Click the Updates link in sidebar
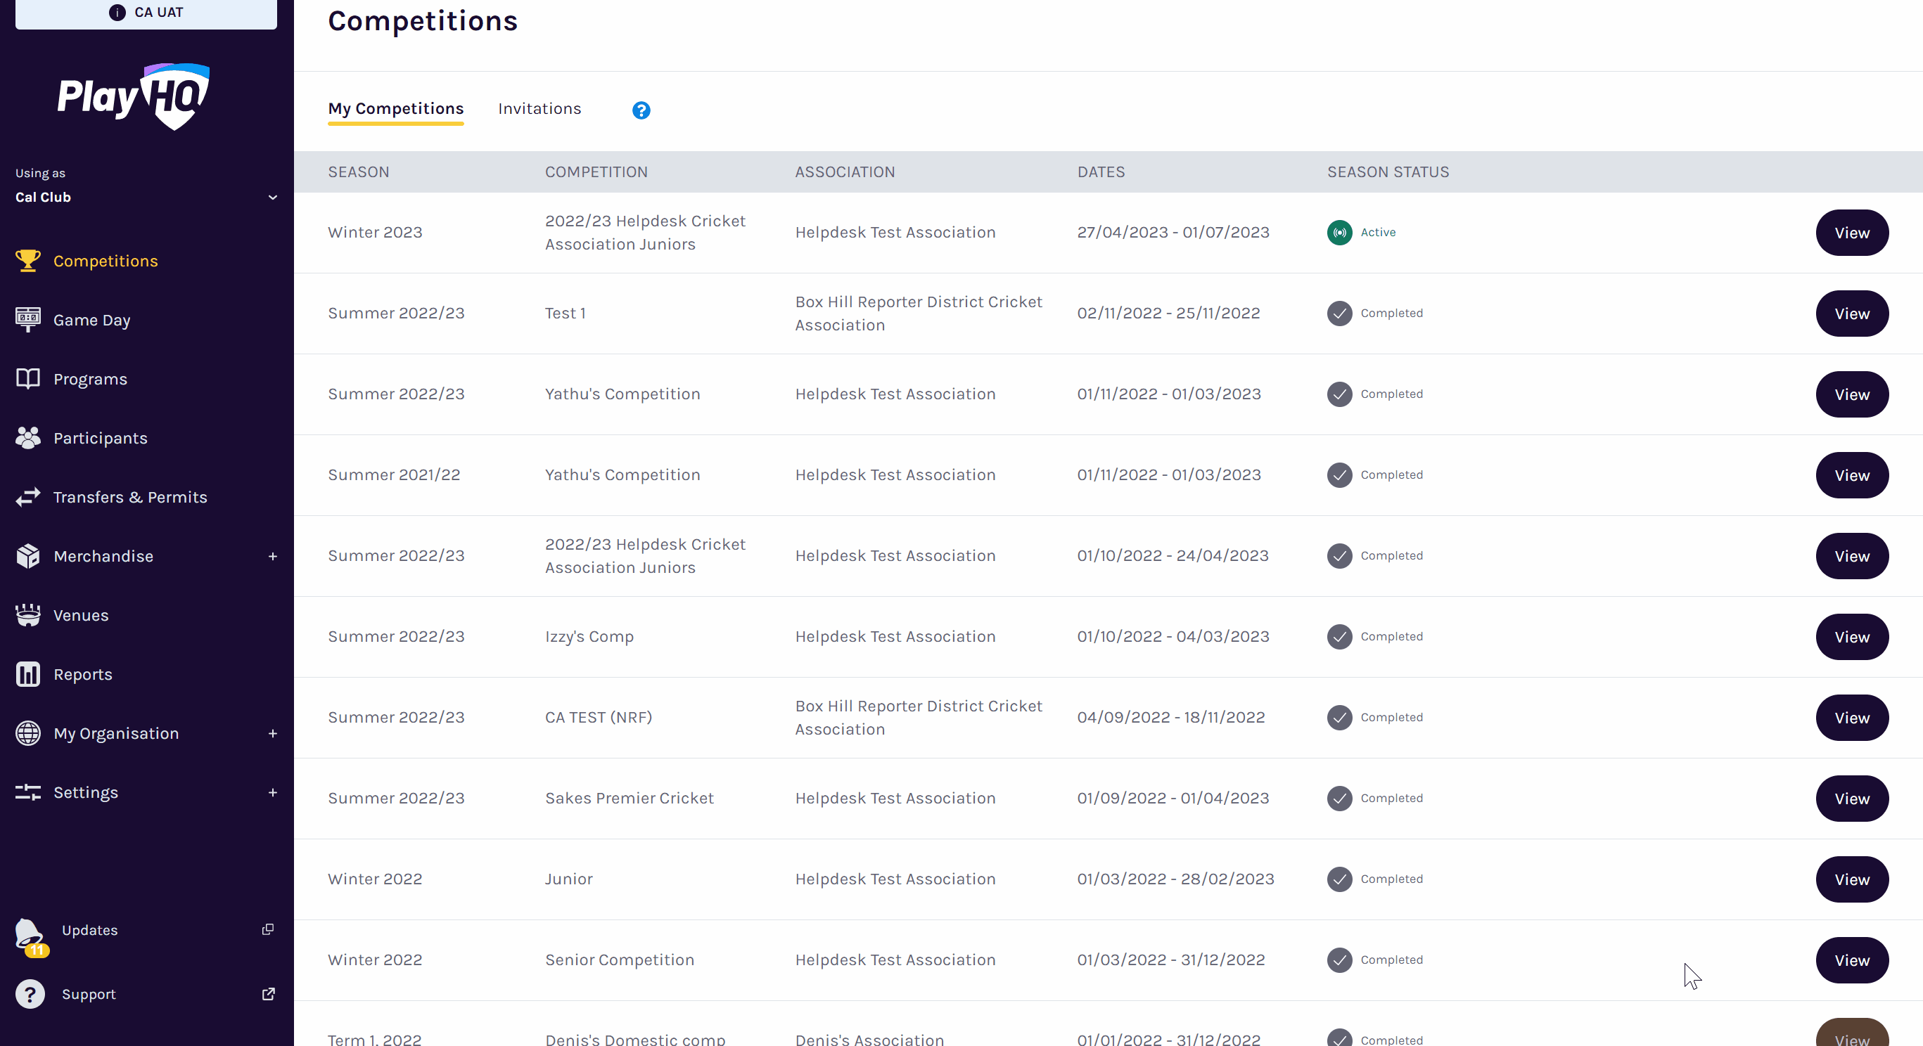Viewport: 1923px width, 1046px height. (89, 929)
